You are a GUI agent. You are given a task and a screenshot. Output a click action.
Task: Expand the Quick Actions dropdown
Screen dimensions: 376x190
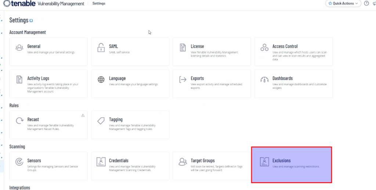tap(343, 4)
